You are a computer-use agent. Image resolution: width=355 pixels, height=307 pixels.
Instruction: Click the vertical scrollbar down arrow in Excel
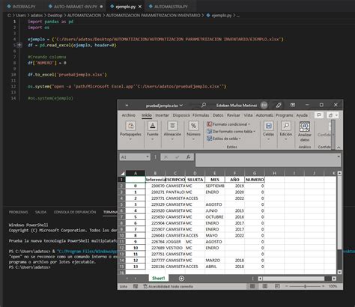(339, 272)
